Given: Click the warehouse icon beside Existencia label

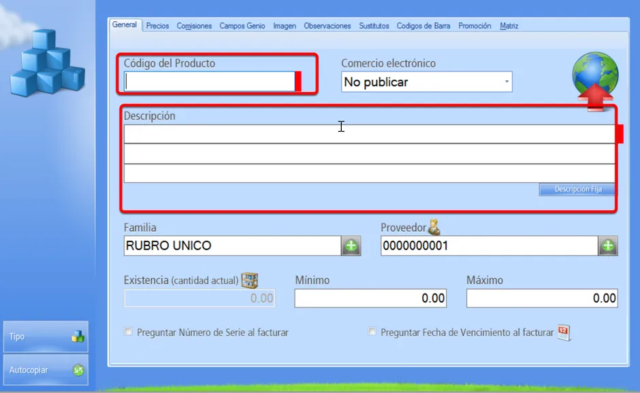Looking at the screenshot, I should click(x=249, y=280).
